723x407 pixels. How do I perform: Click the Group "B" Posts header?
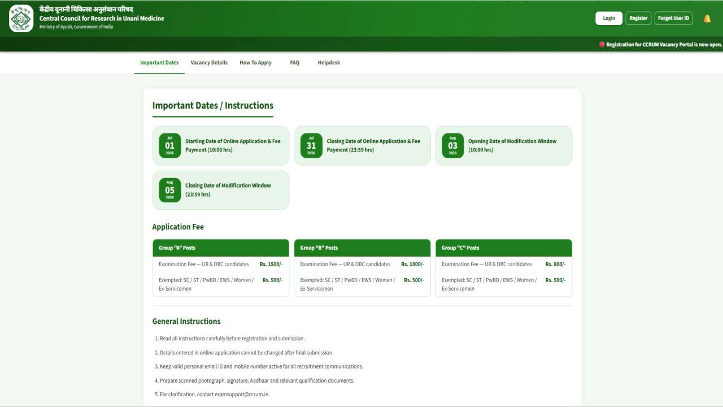[x=362, y=248]
